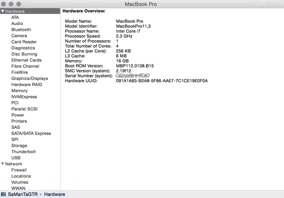Click the 6 MB L3 cache value
This screenshot has width=284, height=198.
pos(121,56)
